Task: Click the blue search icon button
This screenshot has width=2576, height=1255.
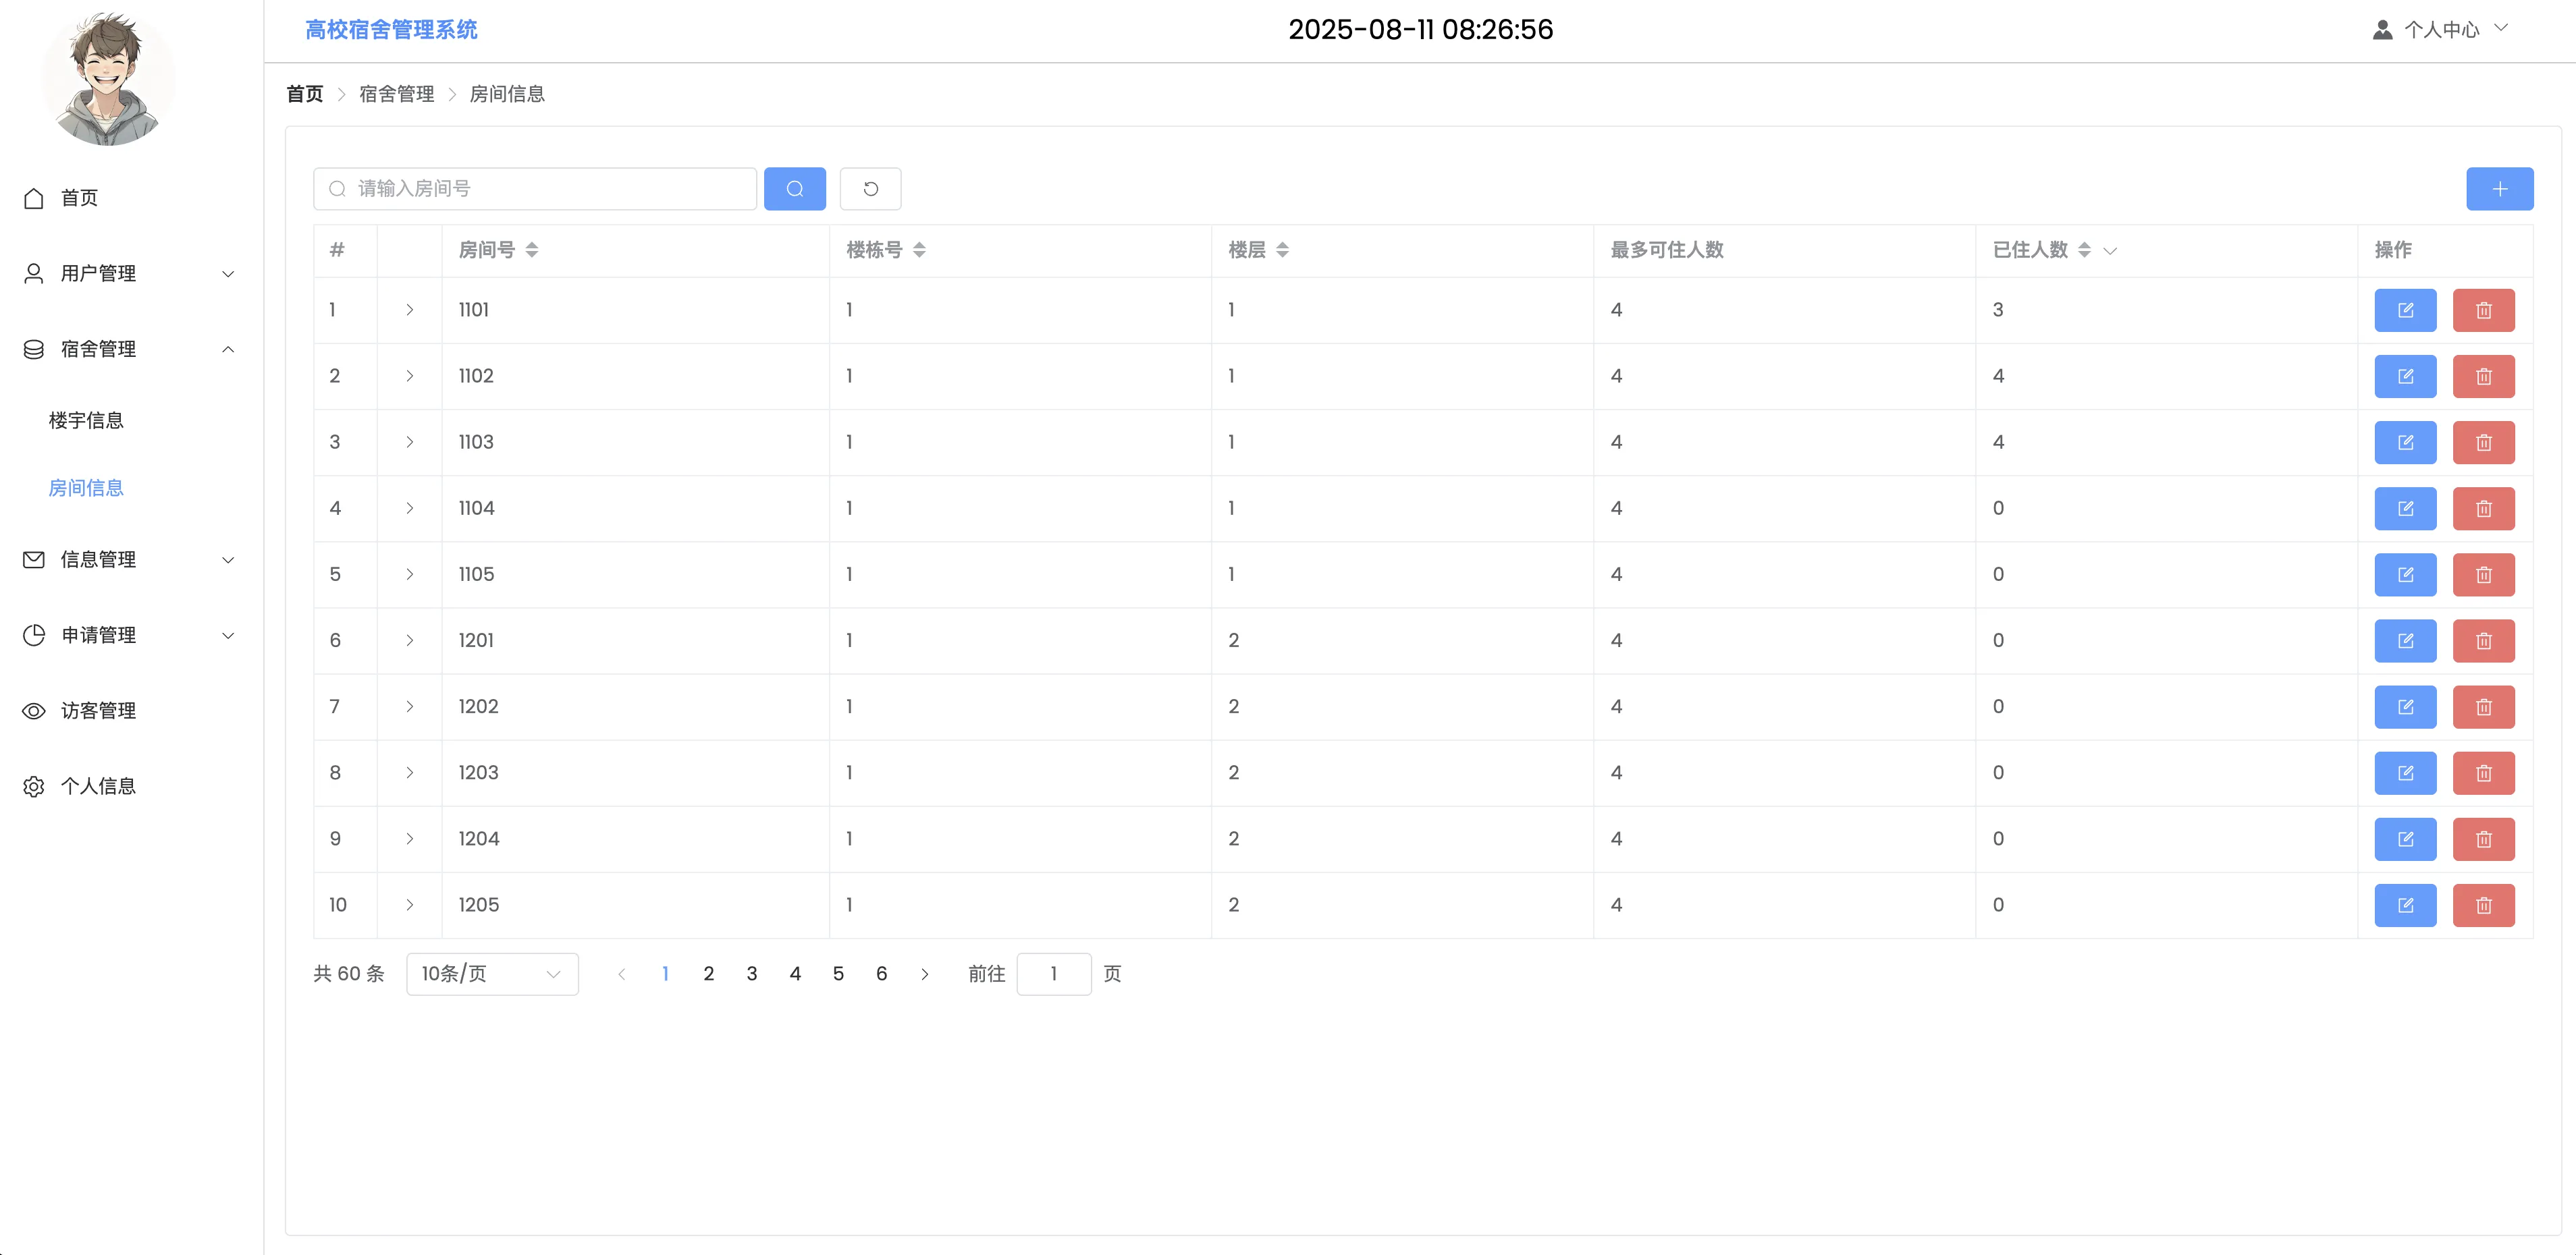Action: 794,189
